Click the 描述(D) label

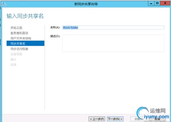(55, 36)
